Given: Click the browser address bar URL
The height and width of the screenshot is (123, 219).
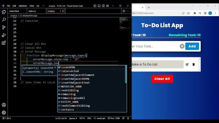Looking at the screenshot, I should [x=143, y=13].
